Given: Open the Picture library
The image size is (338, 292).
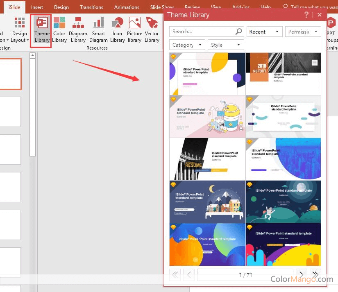Looking at the screenshot, I should pos(134,30).
